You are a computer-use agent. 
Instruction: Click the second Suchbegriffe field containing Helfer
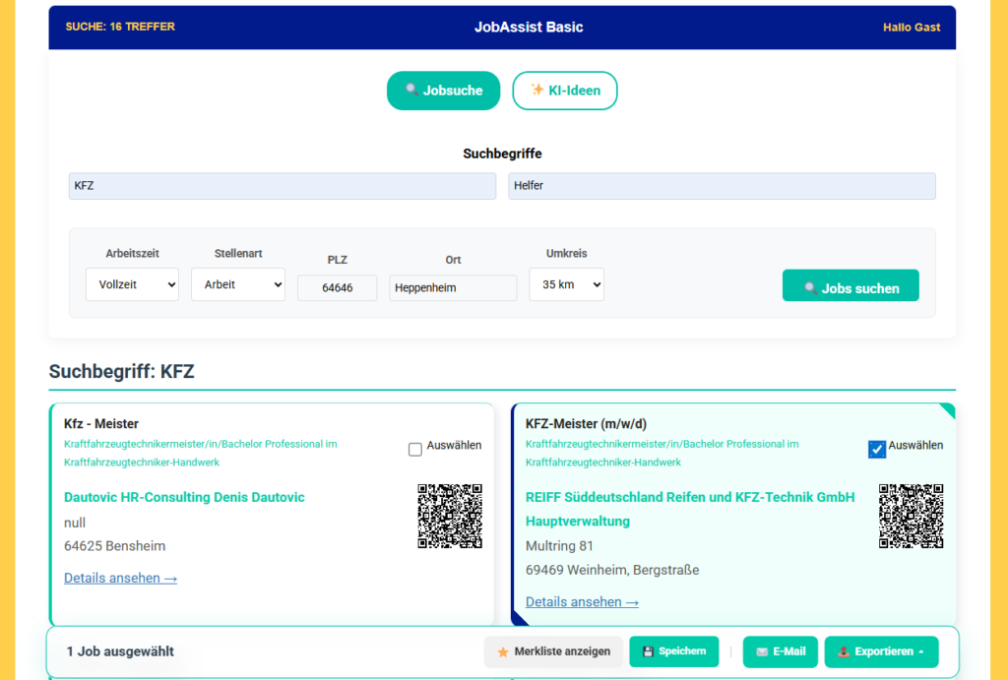[722, 186]
